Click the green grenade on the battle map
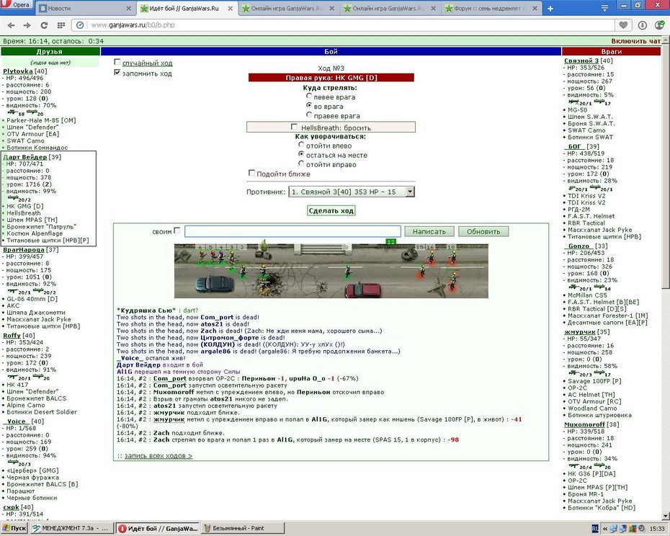Viewport: 670px width, 536px height. click(x=264, y=246)
